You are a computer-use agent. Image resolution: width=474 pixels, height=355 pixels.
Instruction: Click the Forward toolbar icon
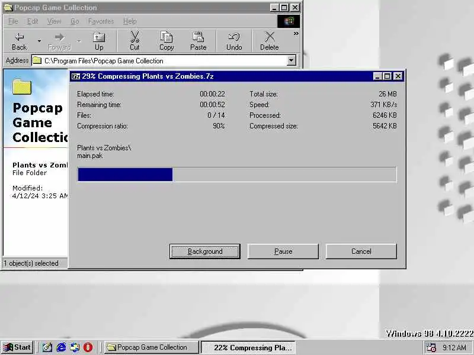[59, 41]
